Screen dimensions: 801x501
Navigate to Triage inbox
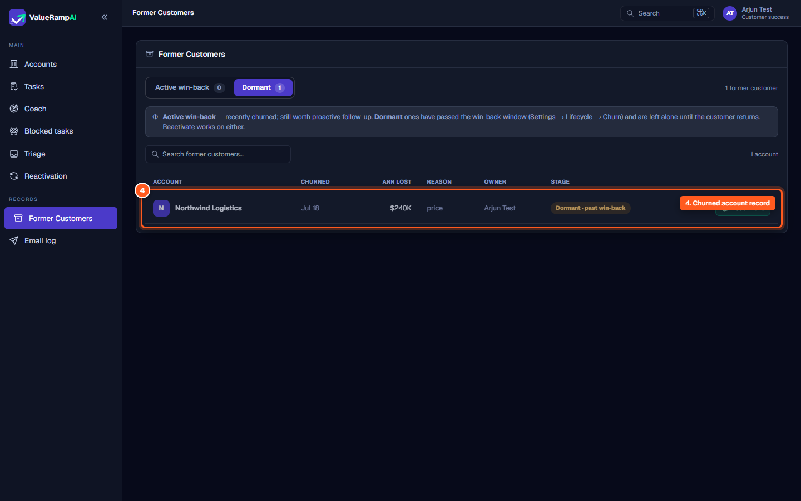61,154
